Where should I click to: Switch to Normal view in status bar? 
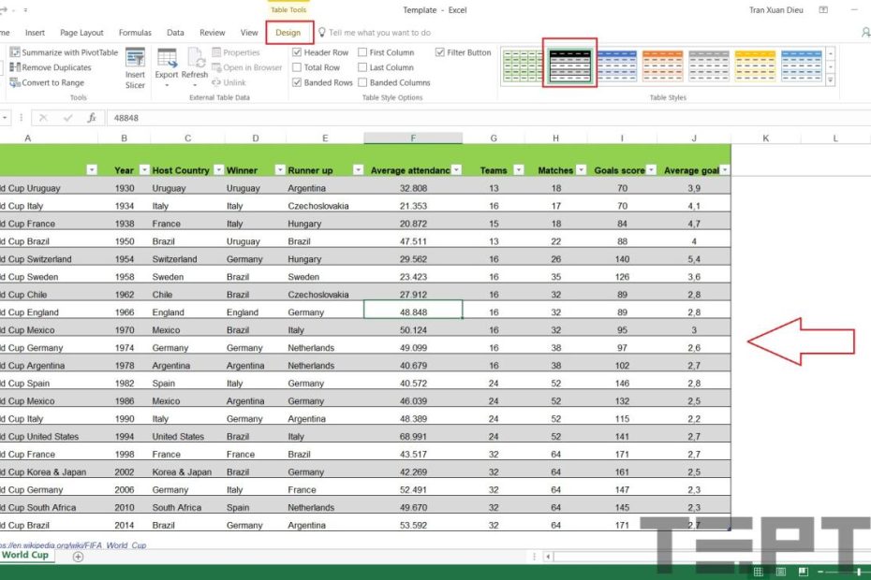coord(759,572)
